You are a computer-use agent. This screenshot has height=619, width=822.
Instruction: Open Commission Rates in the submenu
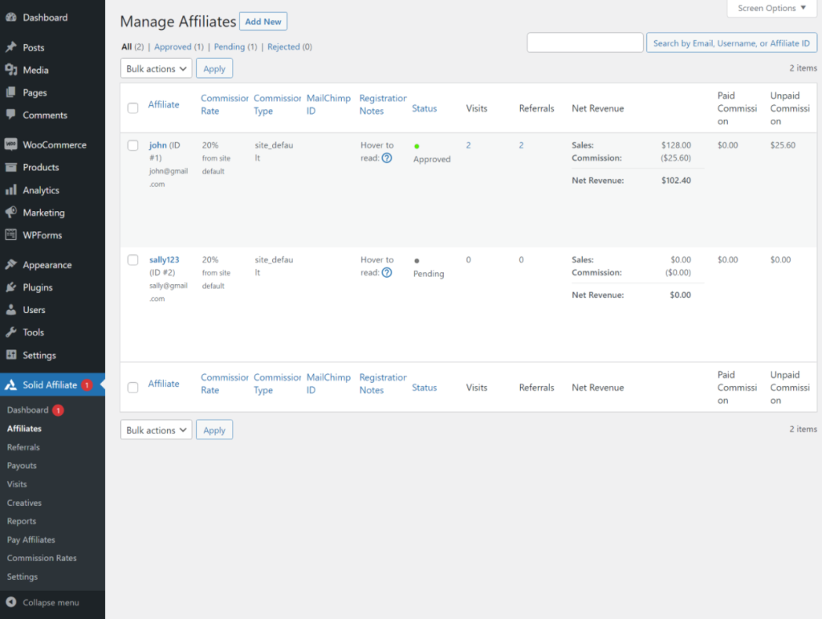[42, 558]
